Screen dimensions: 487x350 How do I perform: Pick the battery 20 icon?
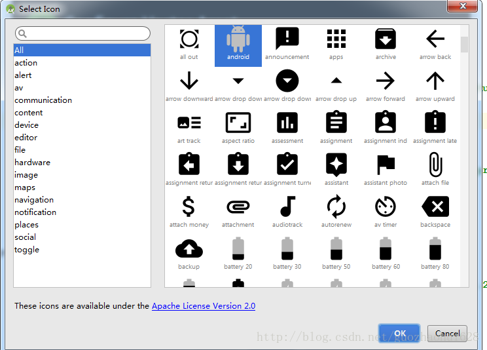[x=238, y=248]
